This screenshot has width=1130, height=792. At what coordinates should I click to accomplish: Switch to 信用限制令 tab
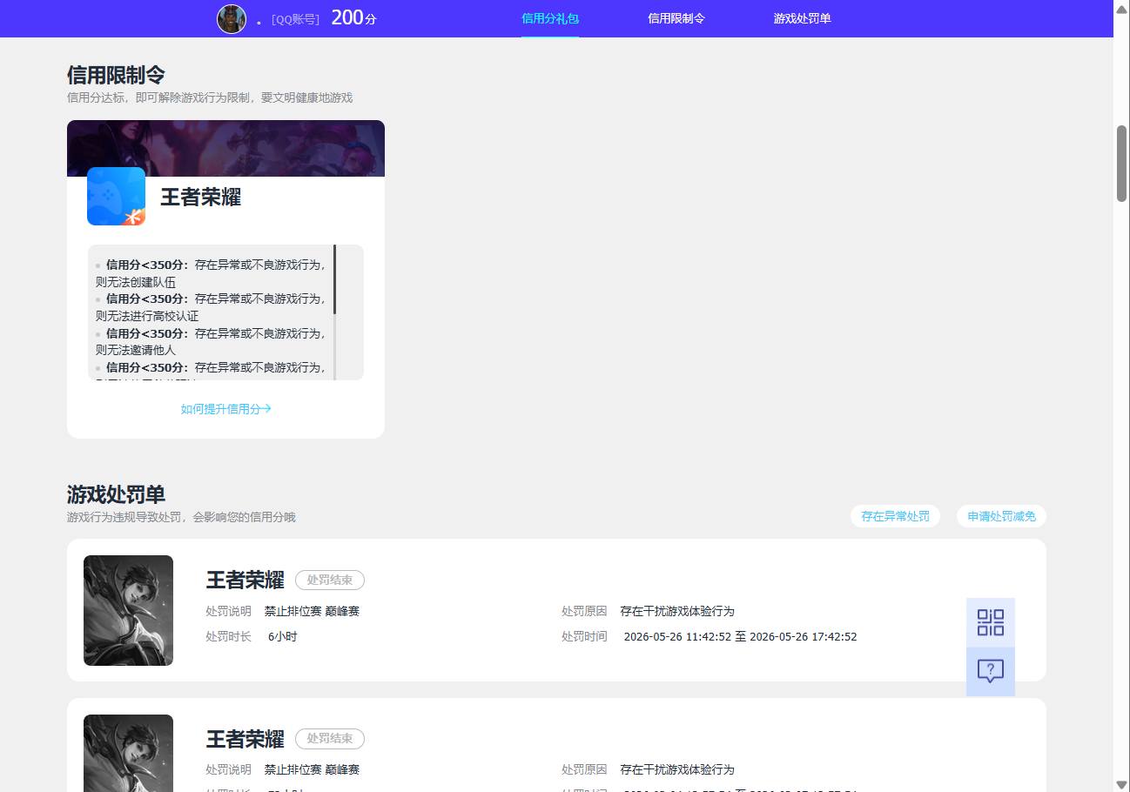point(676,18)
